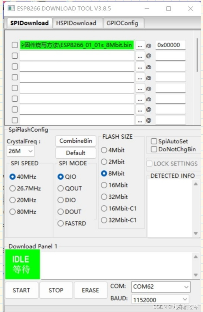Click down arrow of DETECTED INFO scrollbar
This screenshot has width=203, height=312.
pos(196,233)
